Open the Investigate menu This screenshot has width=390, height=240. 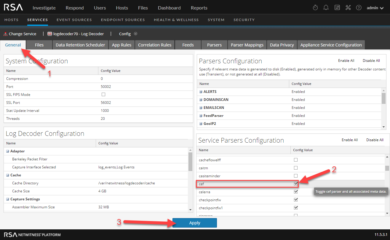(44, 8)
